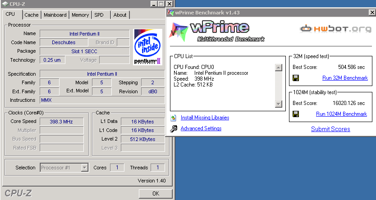Image resolution: width=376 pixels, height=200 pixels.
Task: Click the 'Speed: 398 MHz' line
Action: [194, 79]
